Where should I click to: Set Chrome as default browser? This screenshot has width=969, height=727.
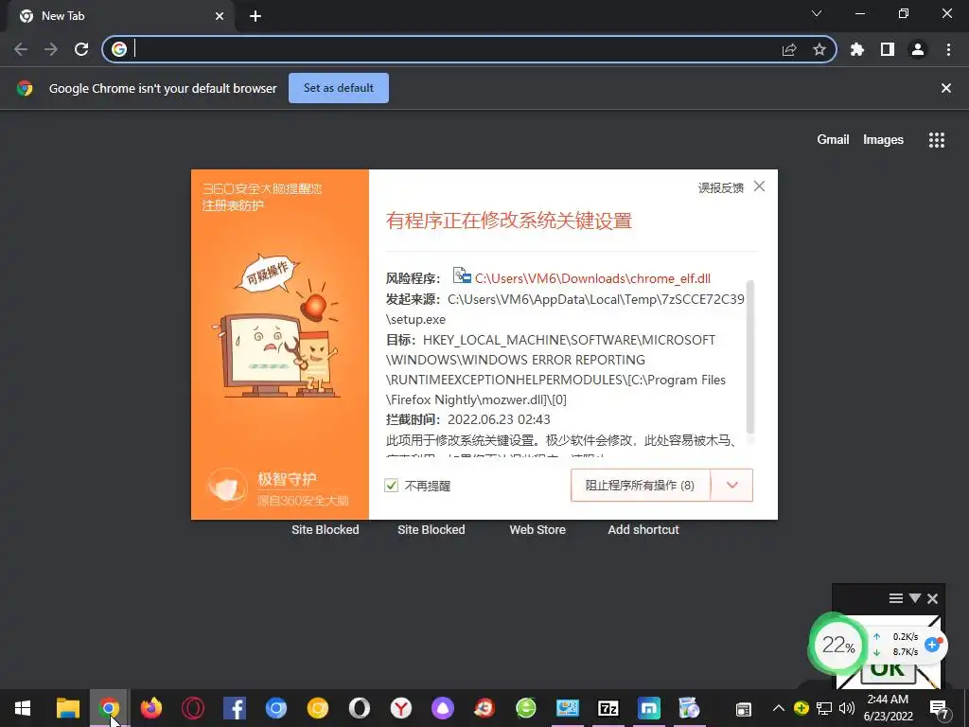pos(339,88)
